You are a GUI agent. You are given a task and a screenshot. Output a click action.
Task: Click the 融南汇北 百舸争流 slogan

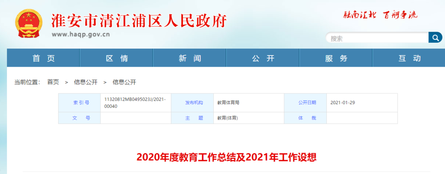(x=380, y=15)
